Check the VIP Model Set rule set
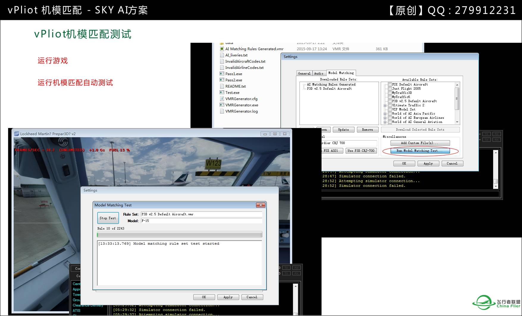The image size is (522, 316). (390, 109)
